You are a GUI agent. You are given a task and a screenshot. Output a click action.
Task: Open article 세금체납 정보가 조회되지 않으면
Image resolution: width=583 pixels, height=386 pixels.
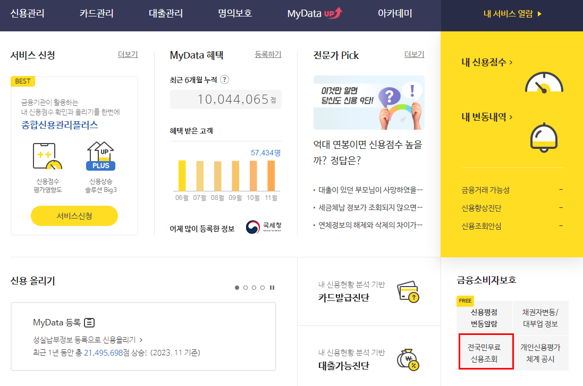click(x=370, y=207)
